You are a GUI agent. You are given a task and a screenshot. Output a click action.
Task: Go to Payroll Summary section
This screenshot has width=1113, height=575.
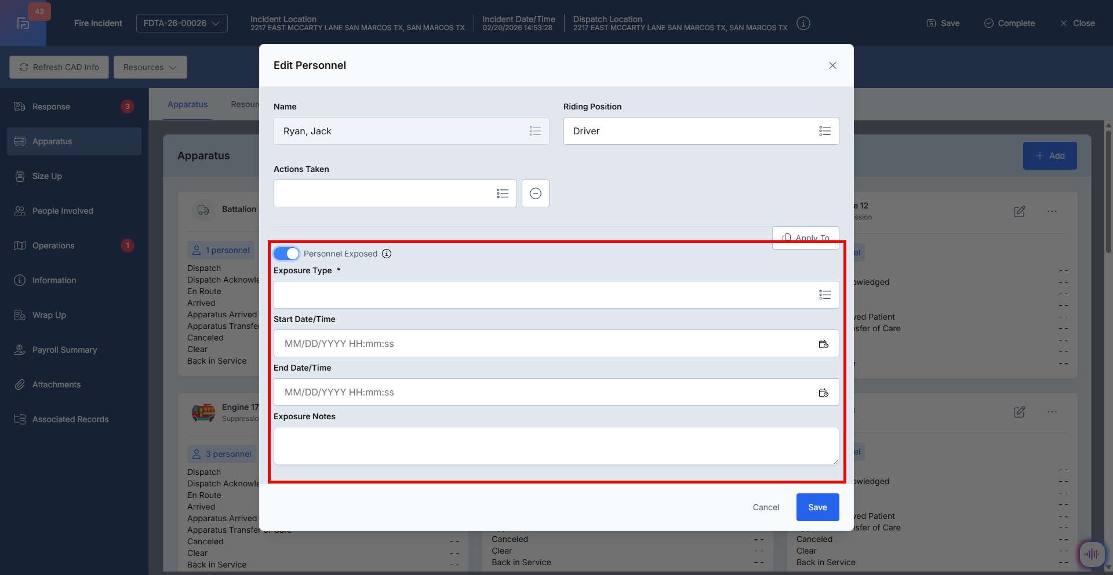pos(64,350)
